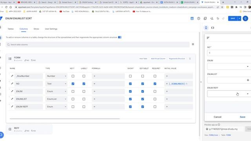Image resolution: width=251 pixels, height=141 pixels.
Task: Switch preview to mobile phone view
Action: 206,28
